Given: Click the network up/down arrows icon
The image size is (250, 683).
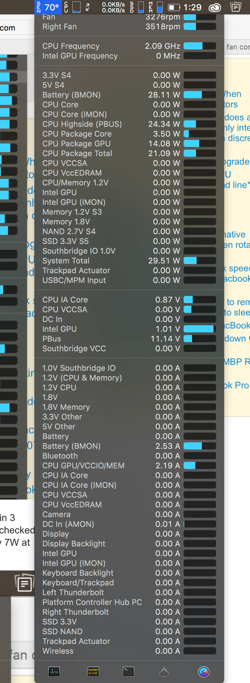Looking at the screenshot, I should click(87, 7).
